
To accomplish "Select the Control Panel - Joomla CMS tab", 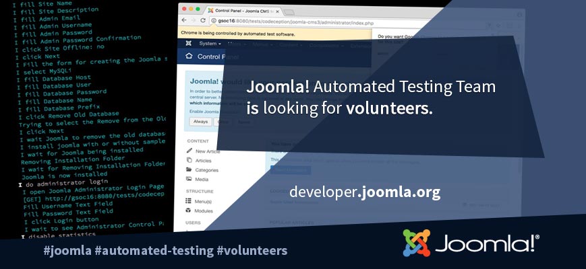I will (244, 11).
